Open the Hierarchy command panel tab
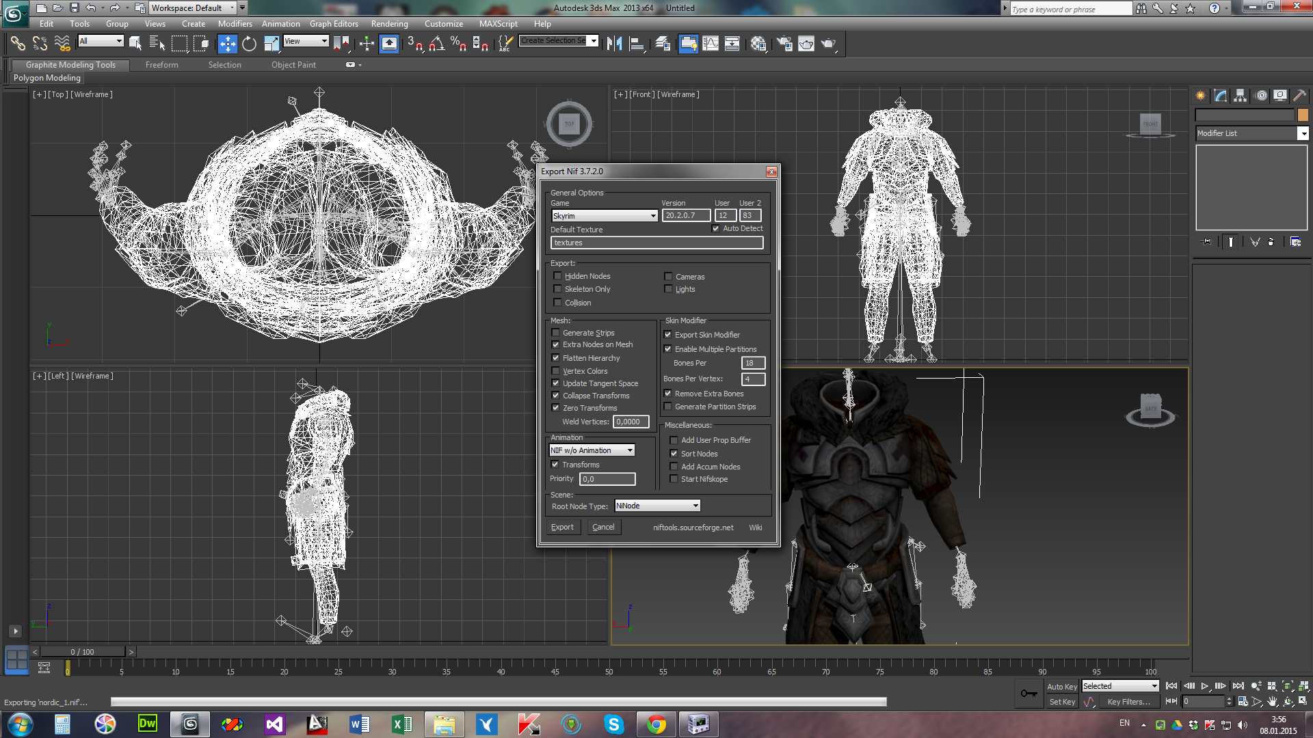 (x=1241, y=96)
